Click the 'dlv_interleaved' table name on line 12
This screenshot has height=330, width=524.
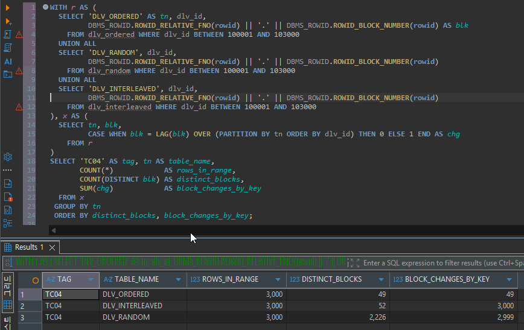pos(120,107)
